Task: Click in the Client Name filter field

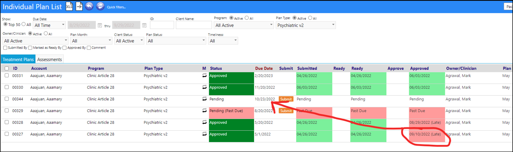Action: [x=194, y=25]
